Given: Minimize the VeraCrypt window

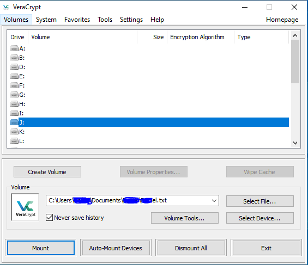Looking at the screenshot, I should (245, 7).
